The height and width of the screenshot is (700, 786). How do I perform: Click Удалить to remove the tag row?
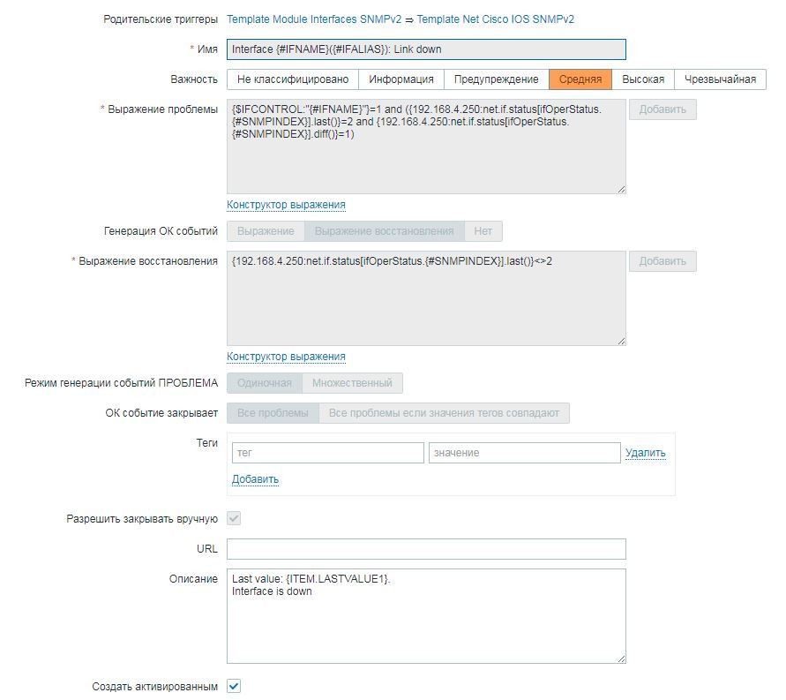click(646, 453)
